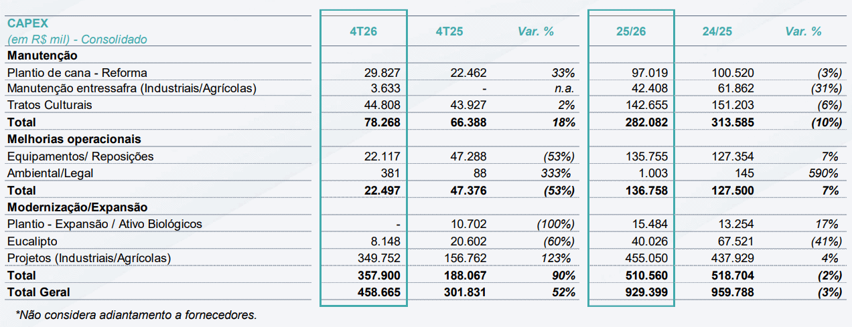Viewport: 852px width, 327px height.
Task: Select the 4T26 column header
Action: click(364, 31)
